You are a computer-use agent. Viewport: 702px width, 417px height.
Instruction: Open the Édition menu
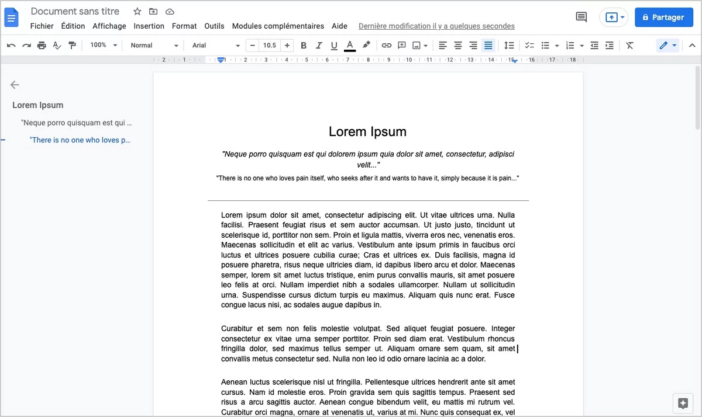tap(73, 26)
